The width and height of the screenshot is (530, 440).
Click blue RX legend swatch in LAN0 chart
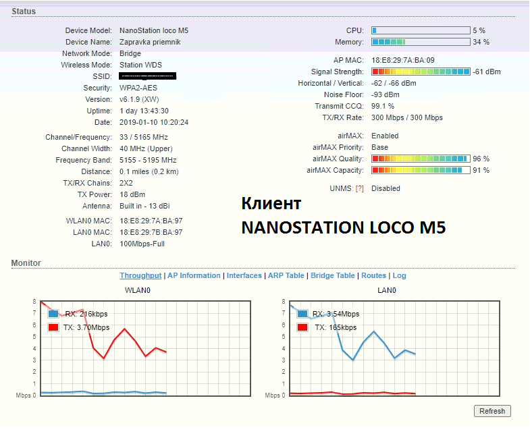302,314
